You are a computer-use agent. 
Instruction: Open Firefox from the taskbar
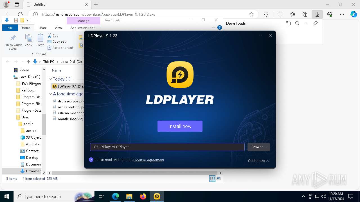143,196
